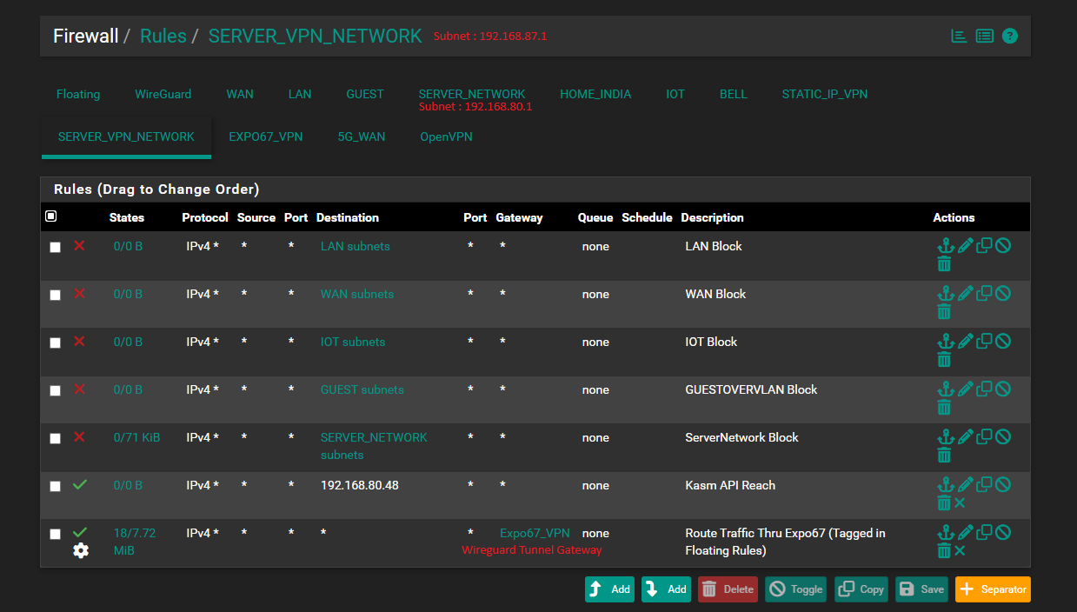Check the ServerNetwork Block rule checkbox

[x=55, y=438]
